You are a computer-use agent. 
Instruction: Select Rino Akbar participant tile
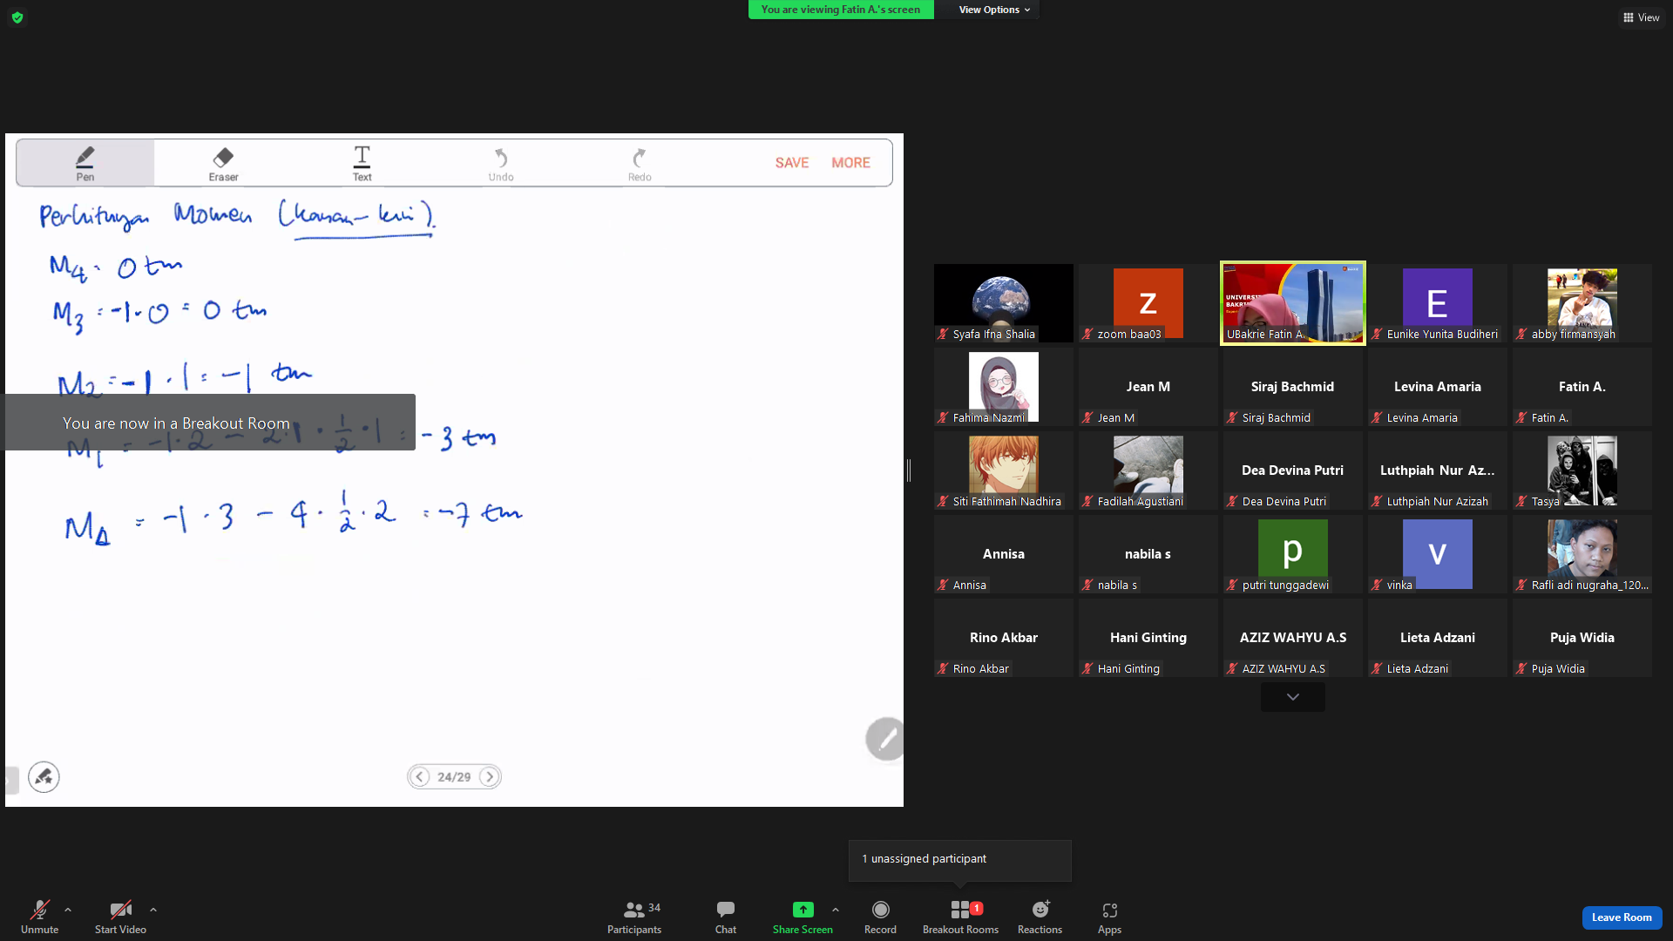point(1004,638)
